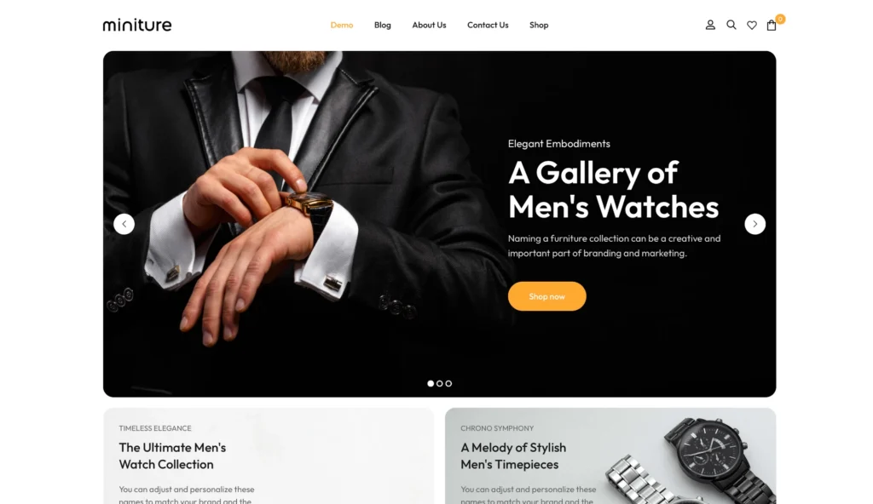Image resolution: width=873 pixels, height=504 pixels.
Task: Open the Shop menu
Action: [539, 25]
